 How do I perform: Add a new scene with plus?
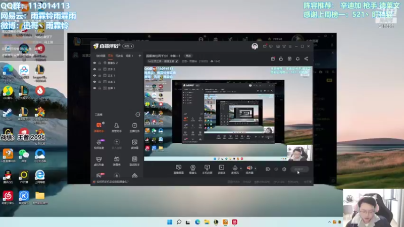click(x=140, y=55)
